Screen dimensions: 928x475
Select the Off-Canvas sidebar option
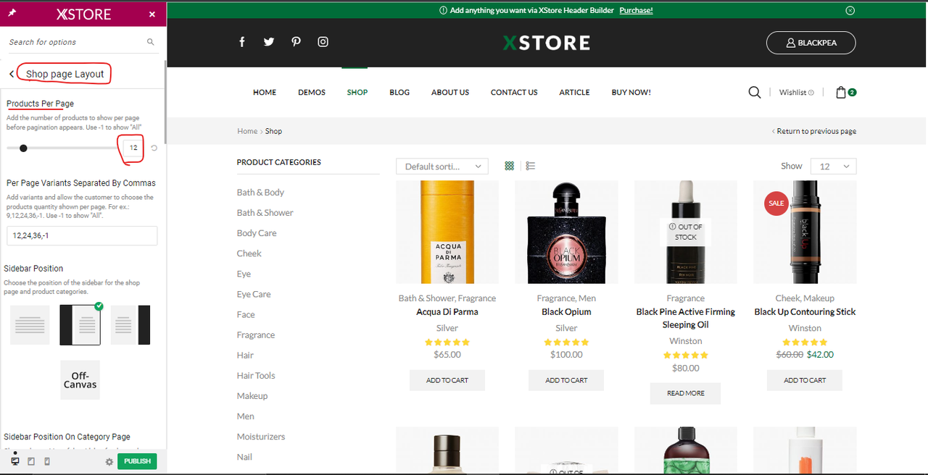point(80,379)
